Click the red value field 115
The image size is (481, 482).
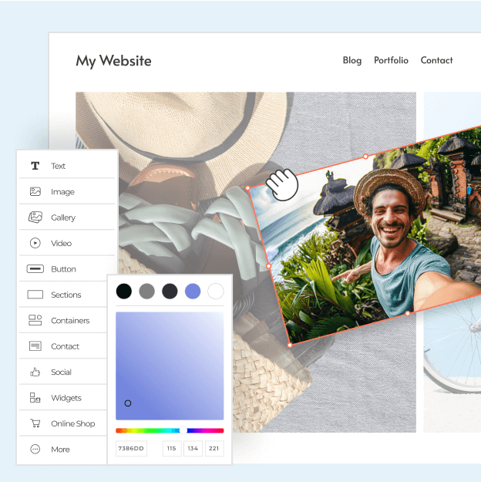pyautogui.click(x=171, y=449)
